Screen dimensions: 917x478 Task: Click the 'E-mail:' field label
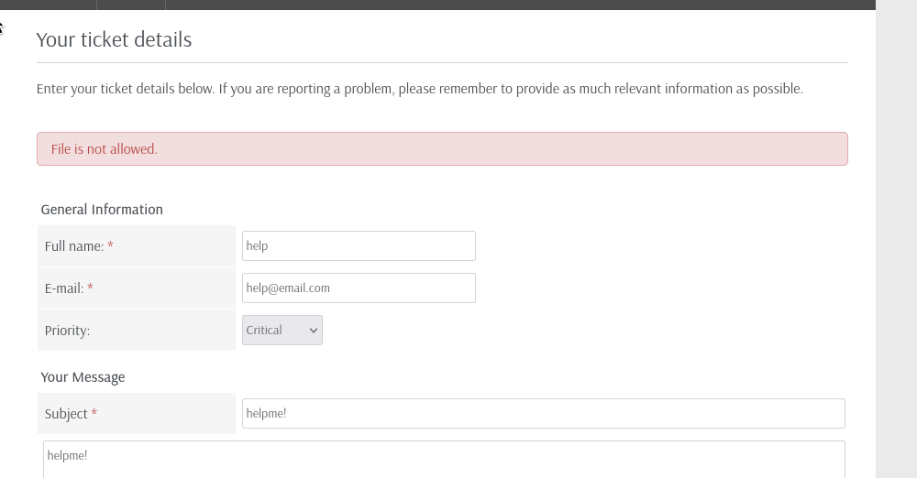[x=63, y=288]
